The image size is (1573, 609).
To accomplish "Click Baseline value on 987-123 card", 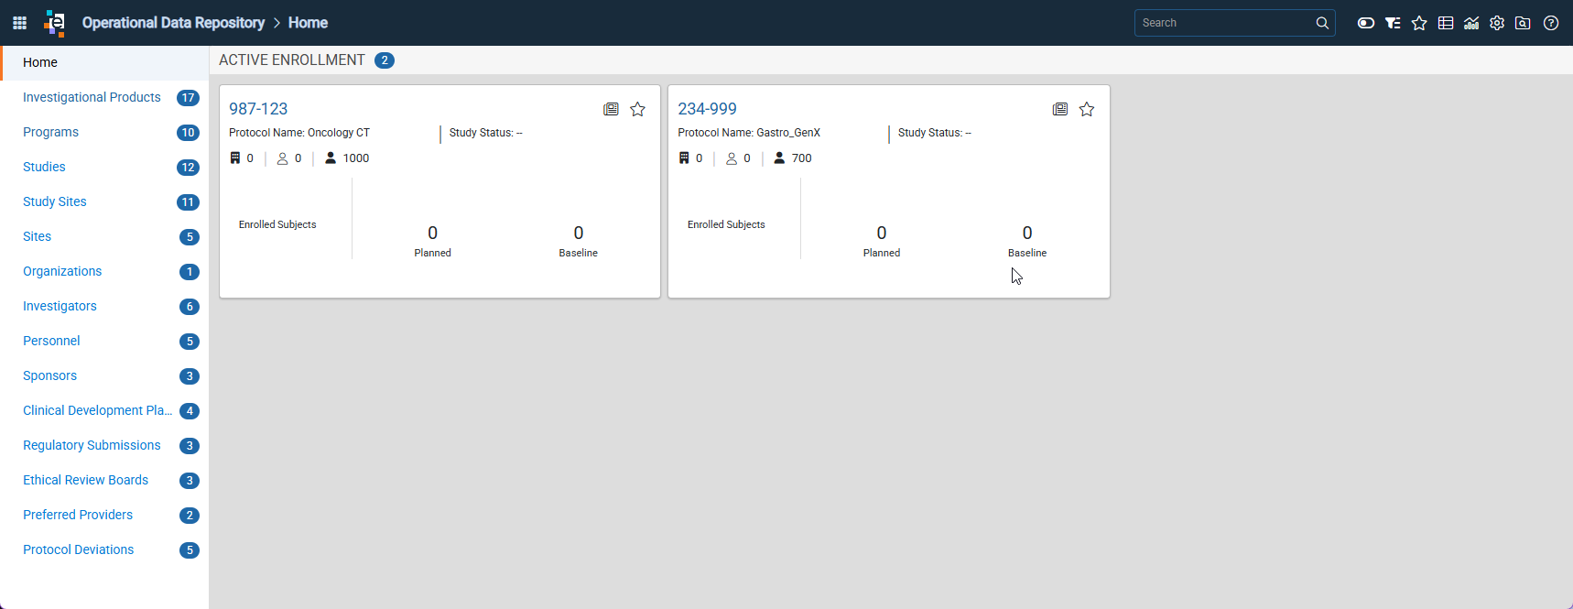I will click(579, 233).
